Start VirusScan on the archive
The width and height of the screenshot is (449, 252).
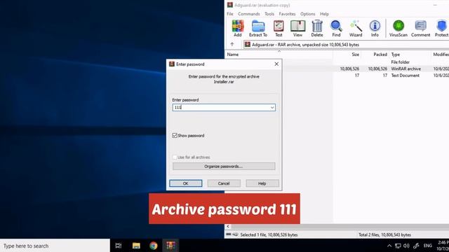[x=398, y=28]
